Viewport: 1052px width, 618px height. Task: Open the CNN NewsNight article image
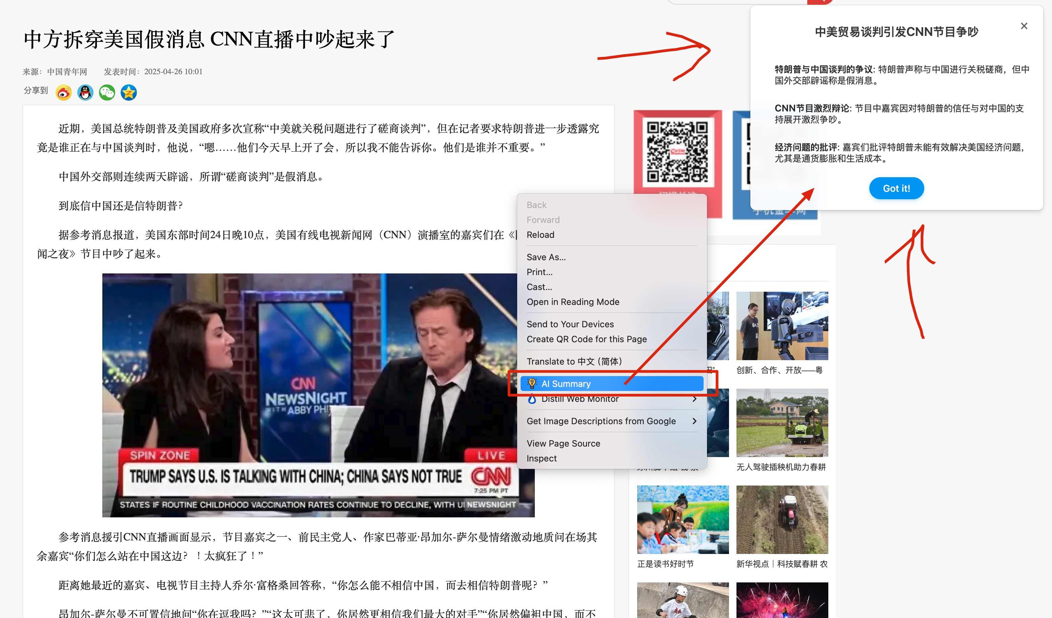pos(318,395)
